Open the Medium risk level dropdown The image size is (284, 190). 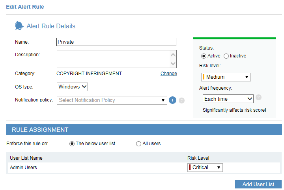[x=226, y=77]
